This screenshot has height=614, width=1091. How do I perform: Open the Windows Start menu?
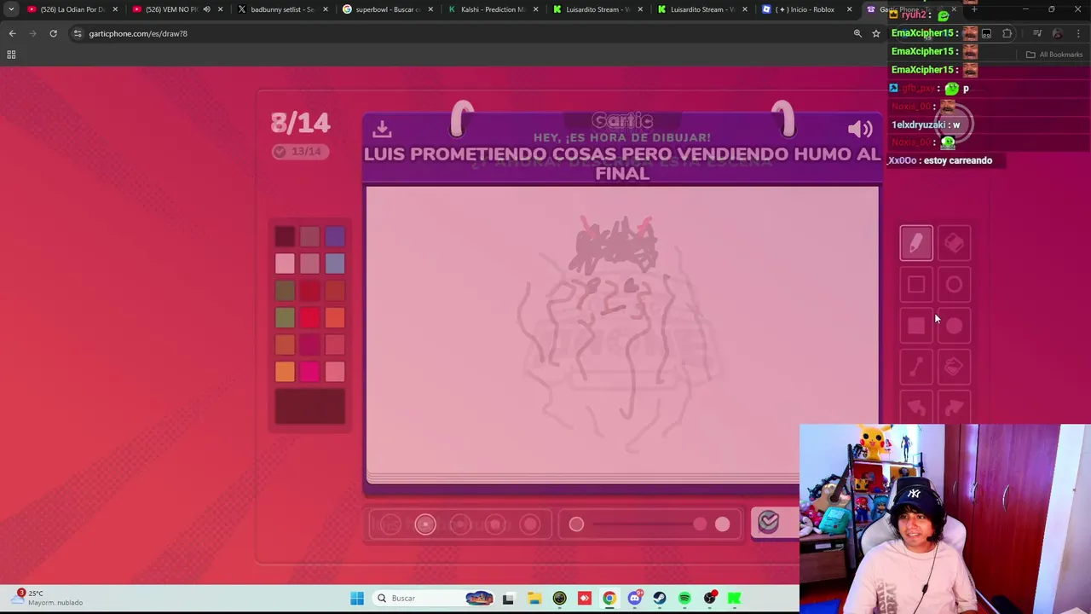pos(357,598)
